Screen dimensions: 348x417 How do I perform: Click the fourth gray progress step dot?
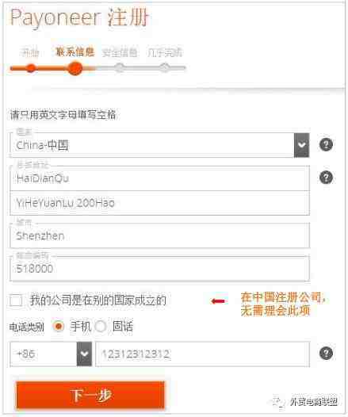point(165,68)
